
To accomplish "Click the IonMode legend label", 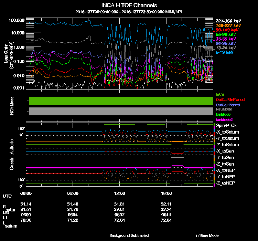I will tap(223, 114).
